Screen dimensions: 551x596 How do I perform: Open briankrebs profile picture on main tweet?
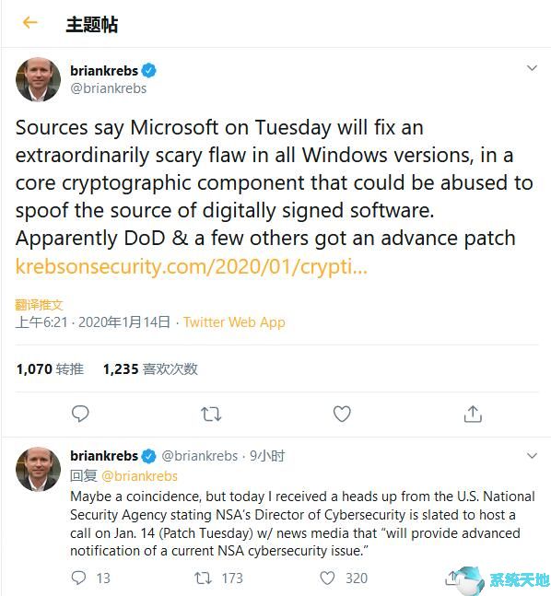click(x=38, y=79)
